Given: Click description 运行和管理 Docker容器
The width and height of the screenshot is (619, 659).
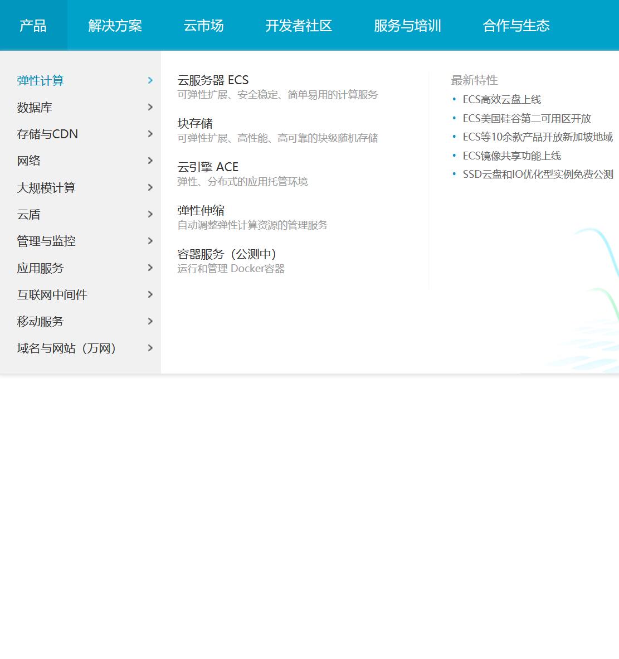Looking at the screenshot, I should 231,269.
